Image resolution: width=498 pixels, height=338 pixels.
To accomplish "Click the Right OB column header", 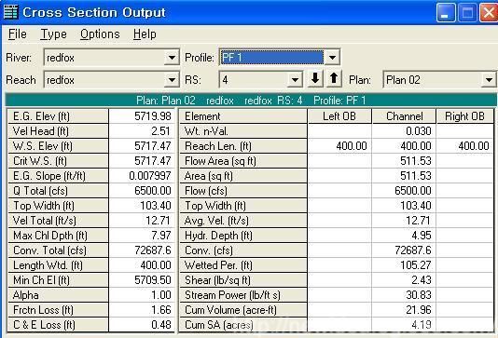I will click(465, 116).
